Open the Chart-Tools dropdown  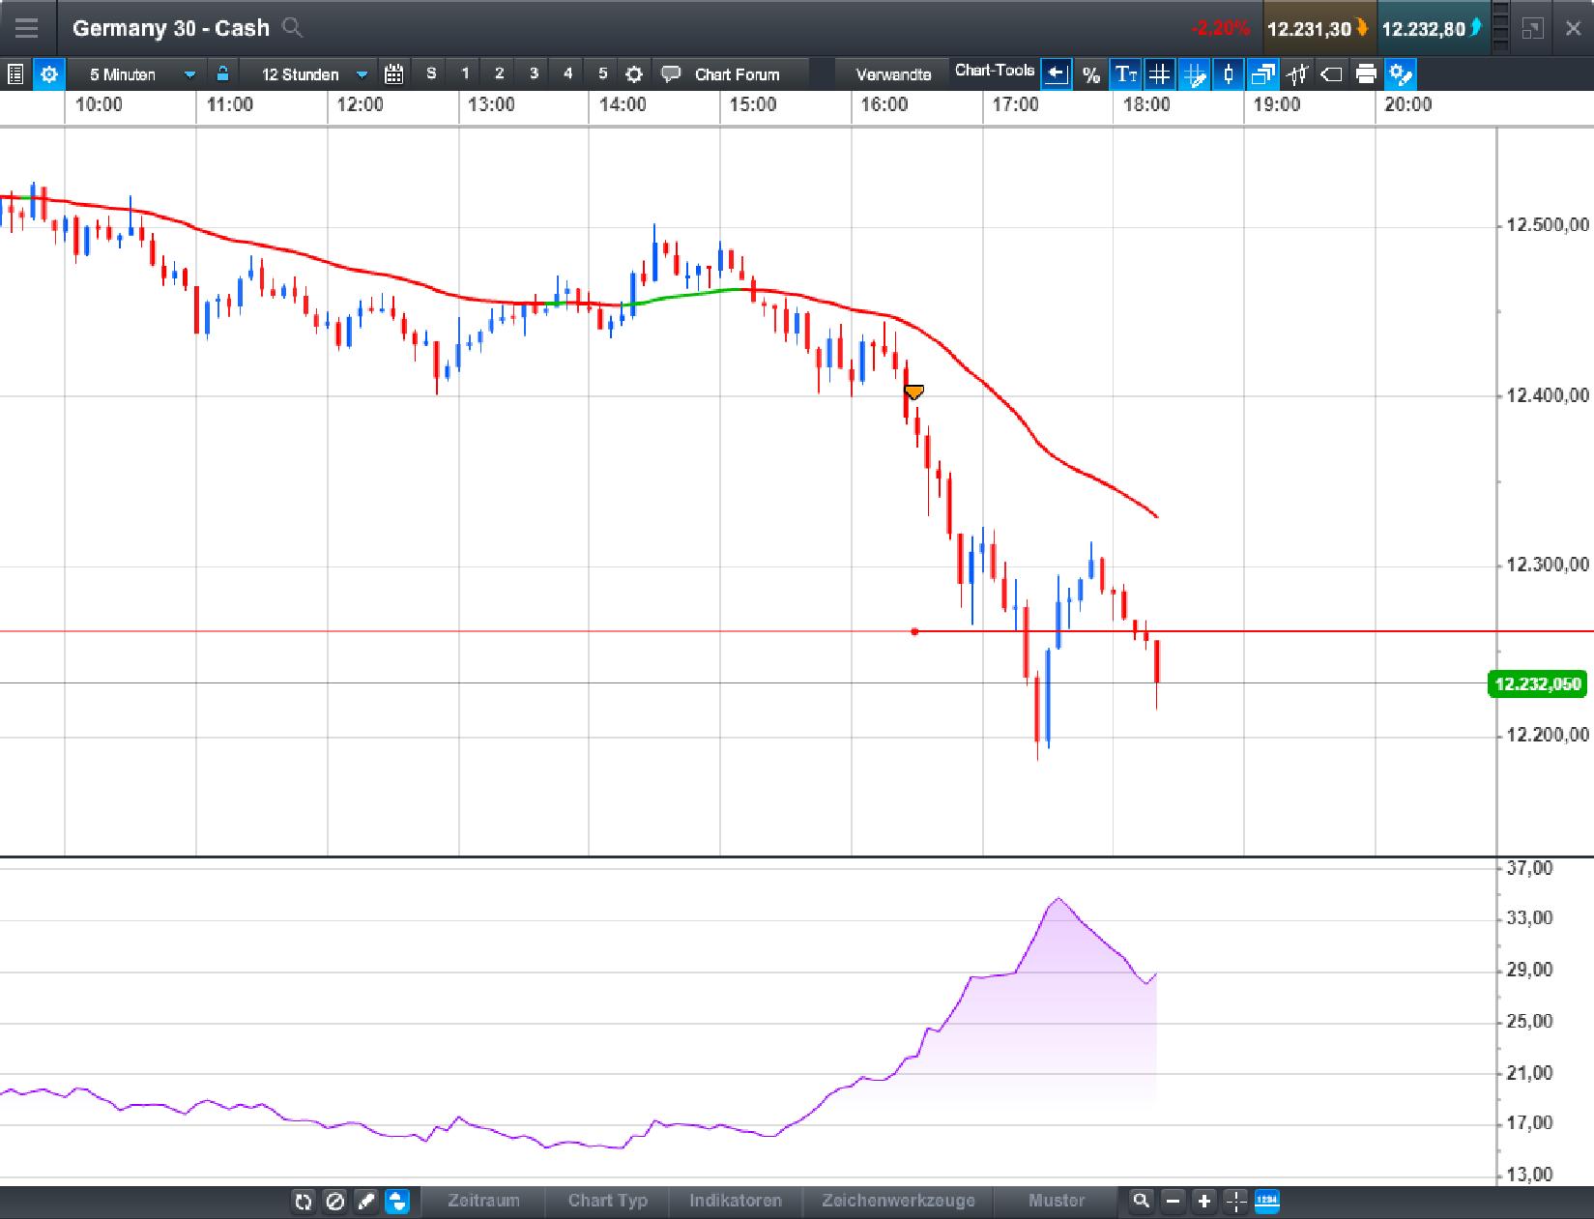point(994,70)
